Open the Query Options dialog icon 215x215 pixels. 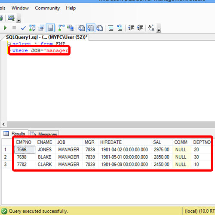[41, 28]
